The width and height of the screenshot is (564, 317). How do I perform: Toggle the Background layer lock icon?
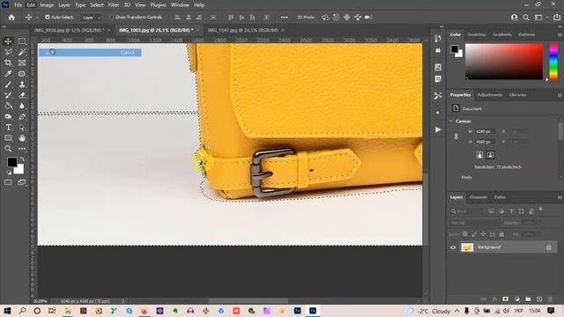click(x=548, y=247)
